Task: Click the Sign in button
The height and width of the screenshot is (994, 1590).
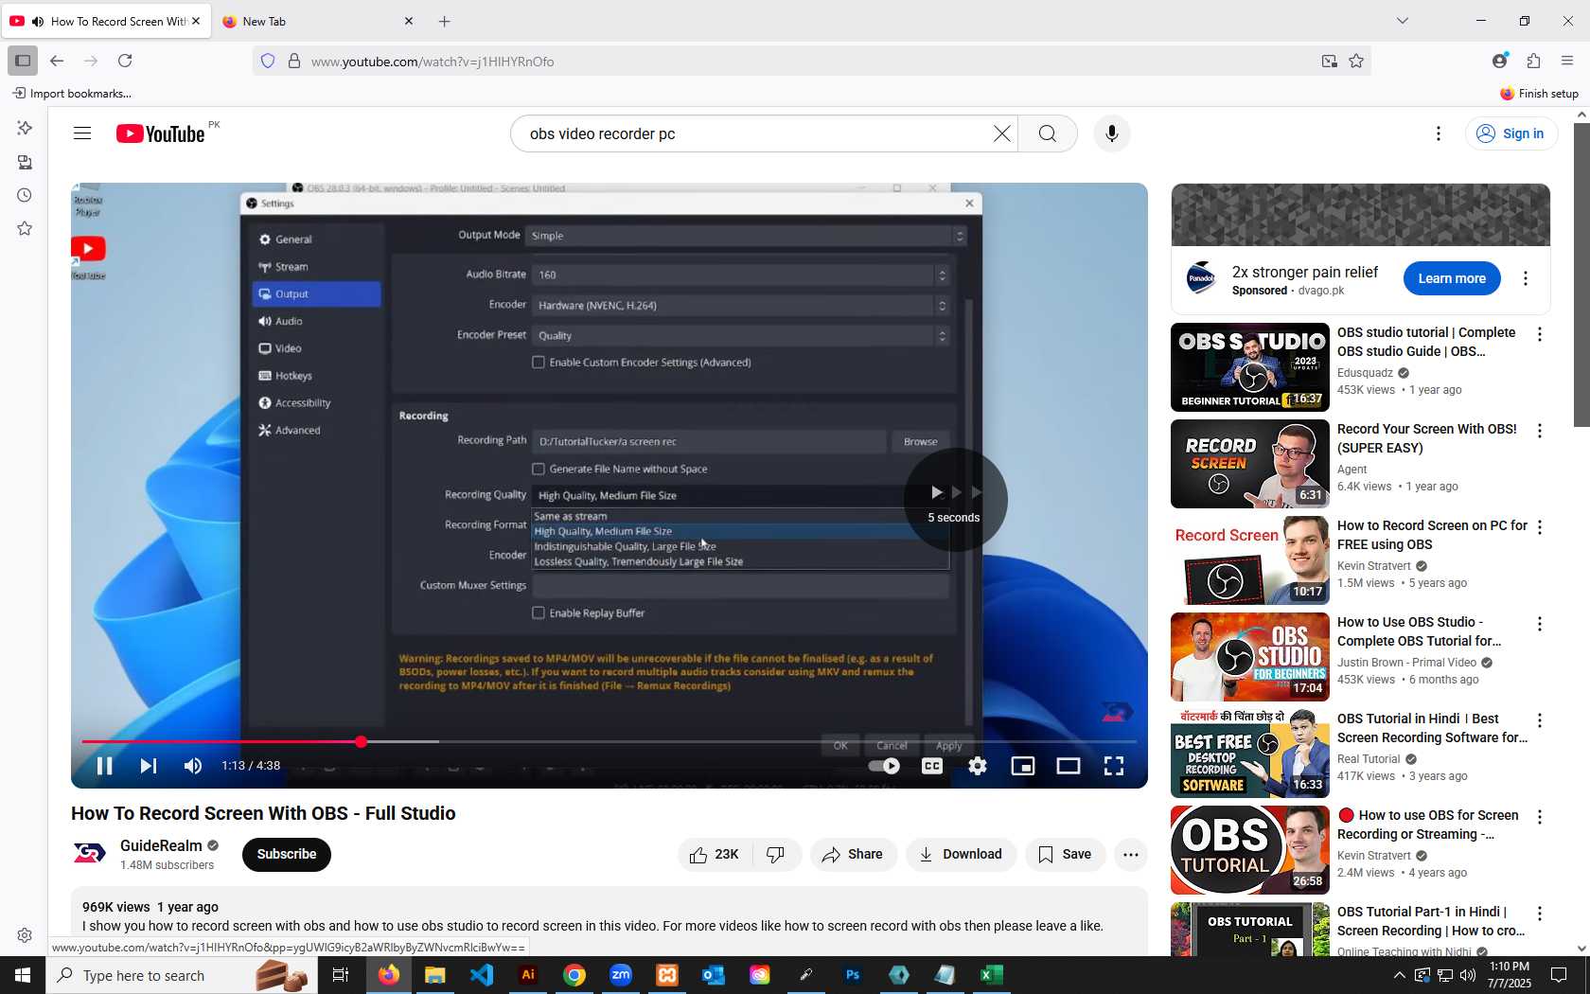Action: (x=1510, y=133)
